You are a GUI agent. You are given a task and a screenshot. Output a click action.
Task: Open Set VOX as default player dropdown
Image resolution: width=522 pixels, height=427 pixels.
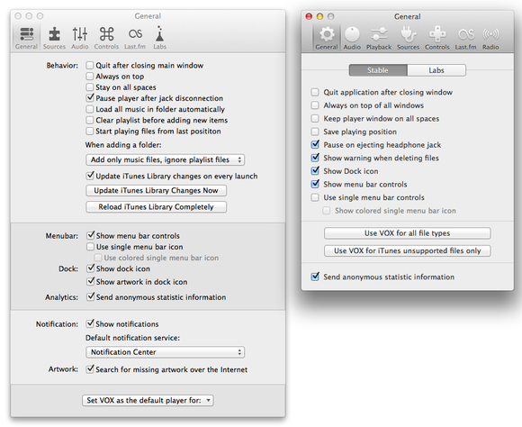tap(148, 400)
